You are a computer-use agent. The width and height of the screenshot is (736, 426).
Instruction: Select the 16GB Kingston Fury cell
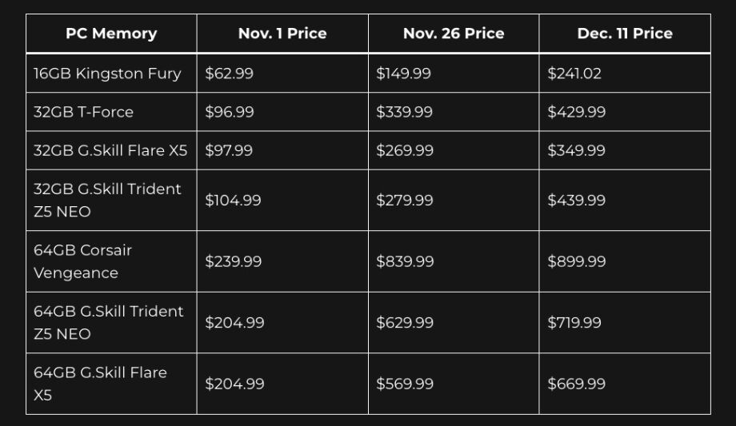107,74
